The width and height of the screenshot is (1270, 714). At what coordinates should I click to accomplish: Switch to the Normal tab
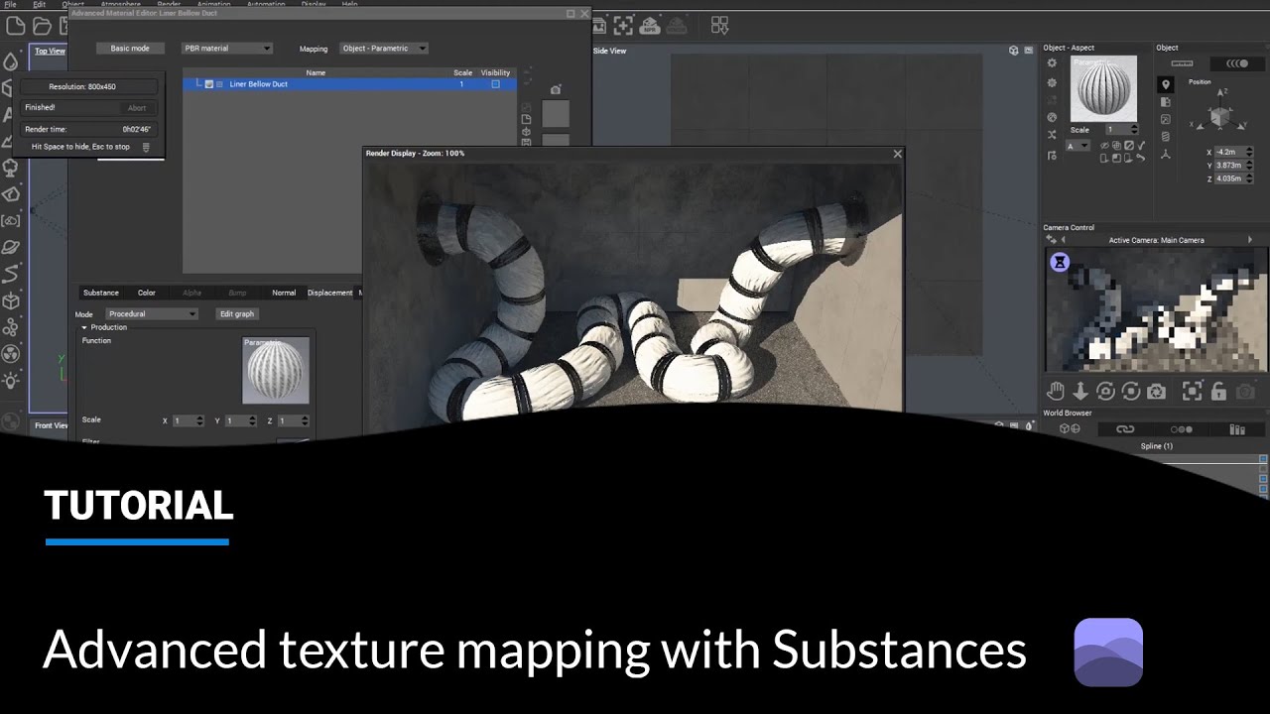tap(284, 293)
